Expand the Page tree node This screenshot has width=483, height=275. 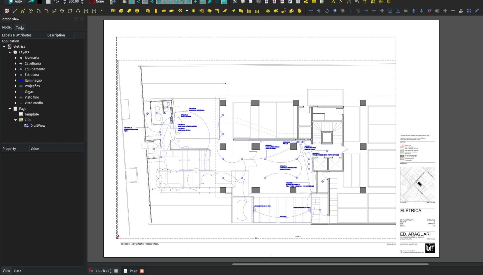(x=10, y=109)
